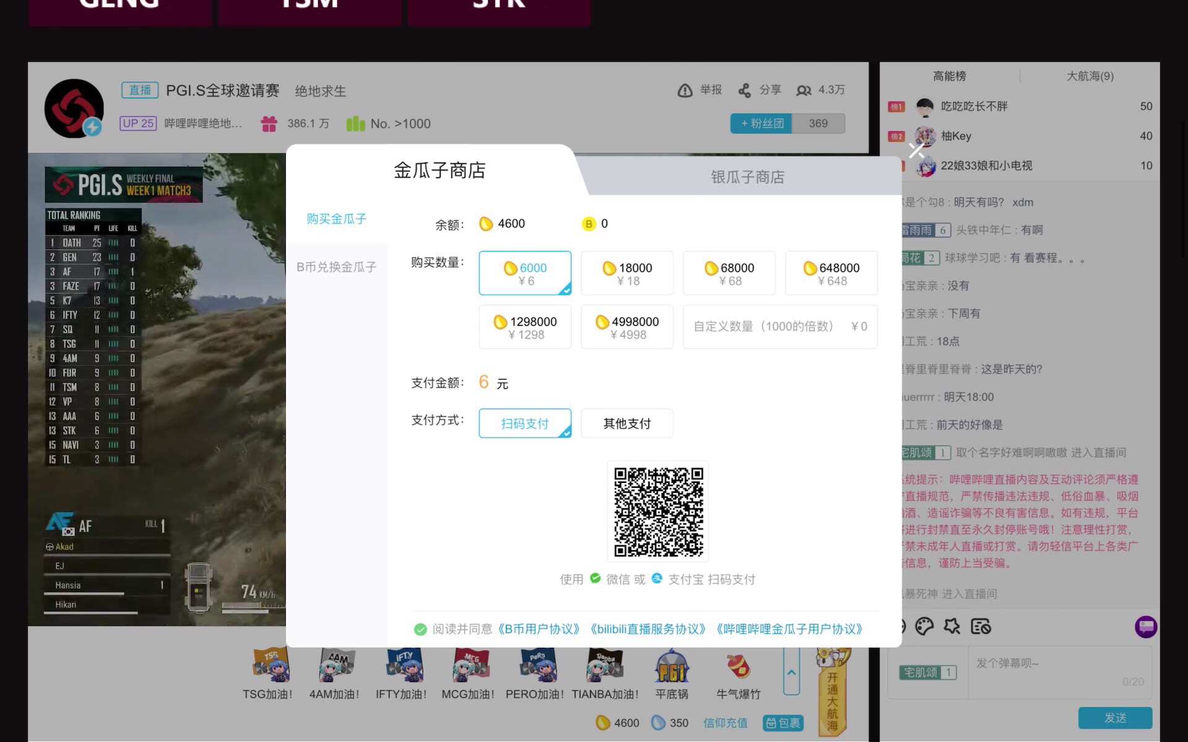1188x742 pixels.
Task: Choose the 1298000 for ¥1298 option
Action: pyautogui.click(x=525, y=327)
